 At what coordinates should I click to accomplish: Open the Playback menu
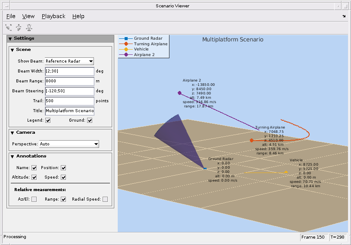tap(53, 16)
